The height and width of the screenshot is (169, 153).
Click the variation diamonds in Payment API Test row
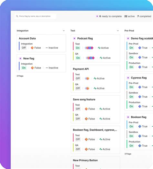[87, 79]
